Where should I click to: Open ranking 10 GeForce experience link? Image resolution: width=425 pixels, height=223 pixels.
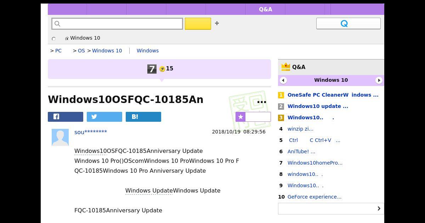click(x=314, y=197)
